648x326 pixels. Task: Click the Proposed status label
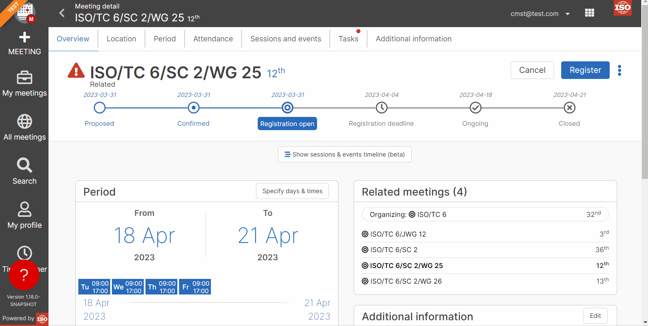tap(99, 124)
